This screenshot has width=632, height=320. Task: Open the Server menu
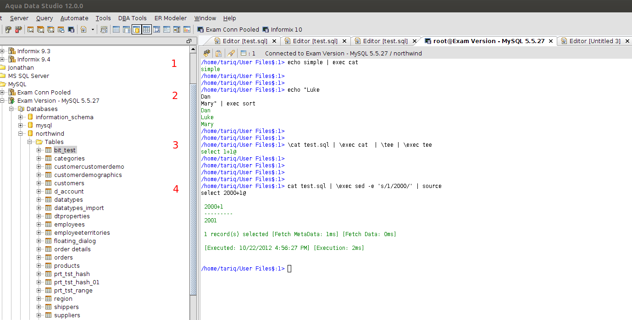pyautogui.click(x=19, y=18)
